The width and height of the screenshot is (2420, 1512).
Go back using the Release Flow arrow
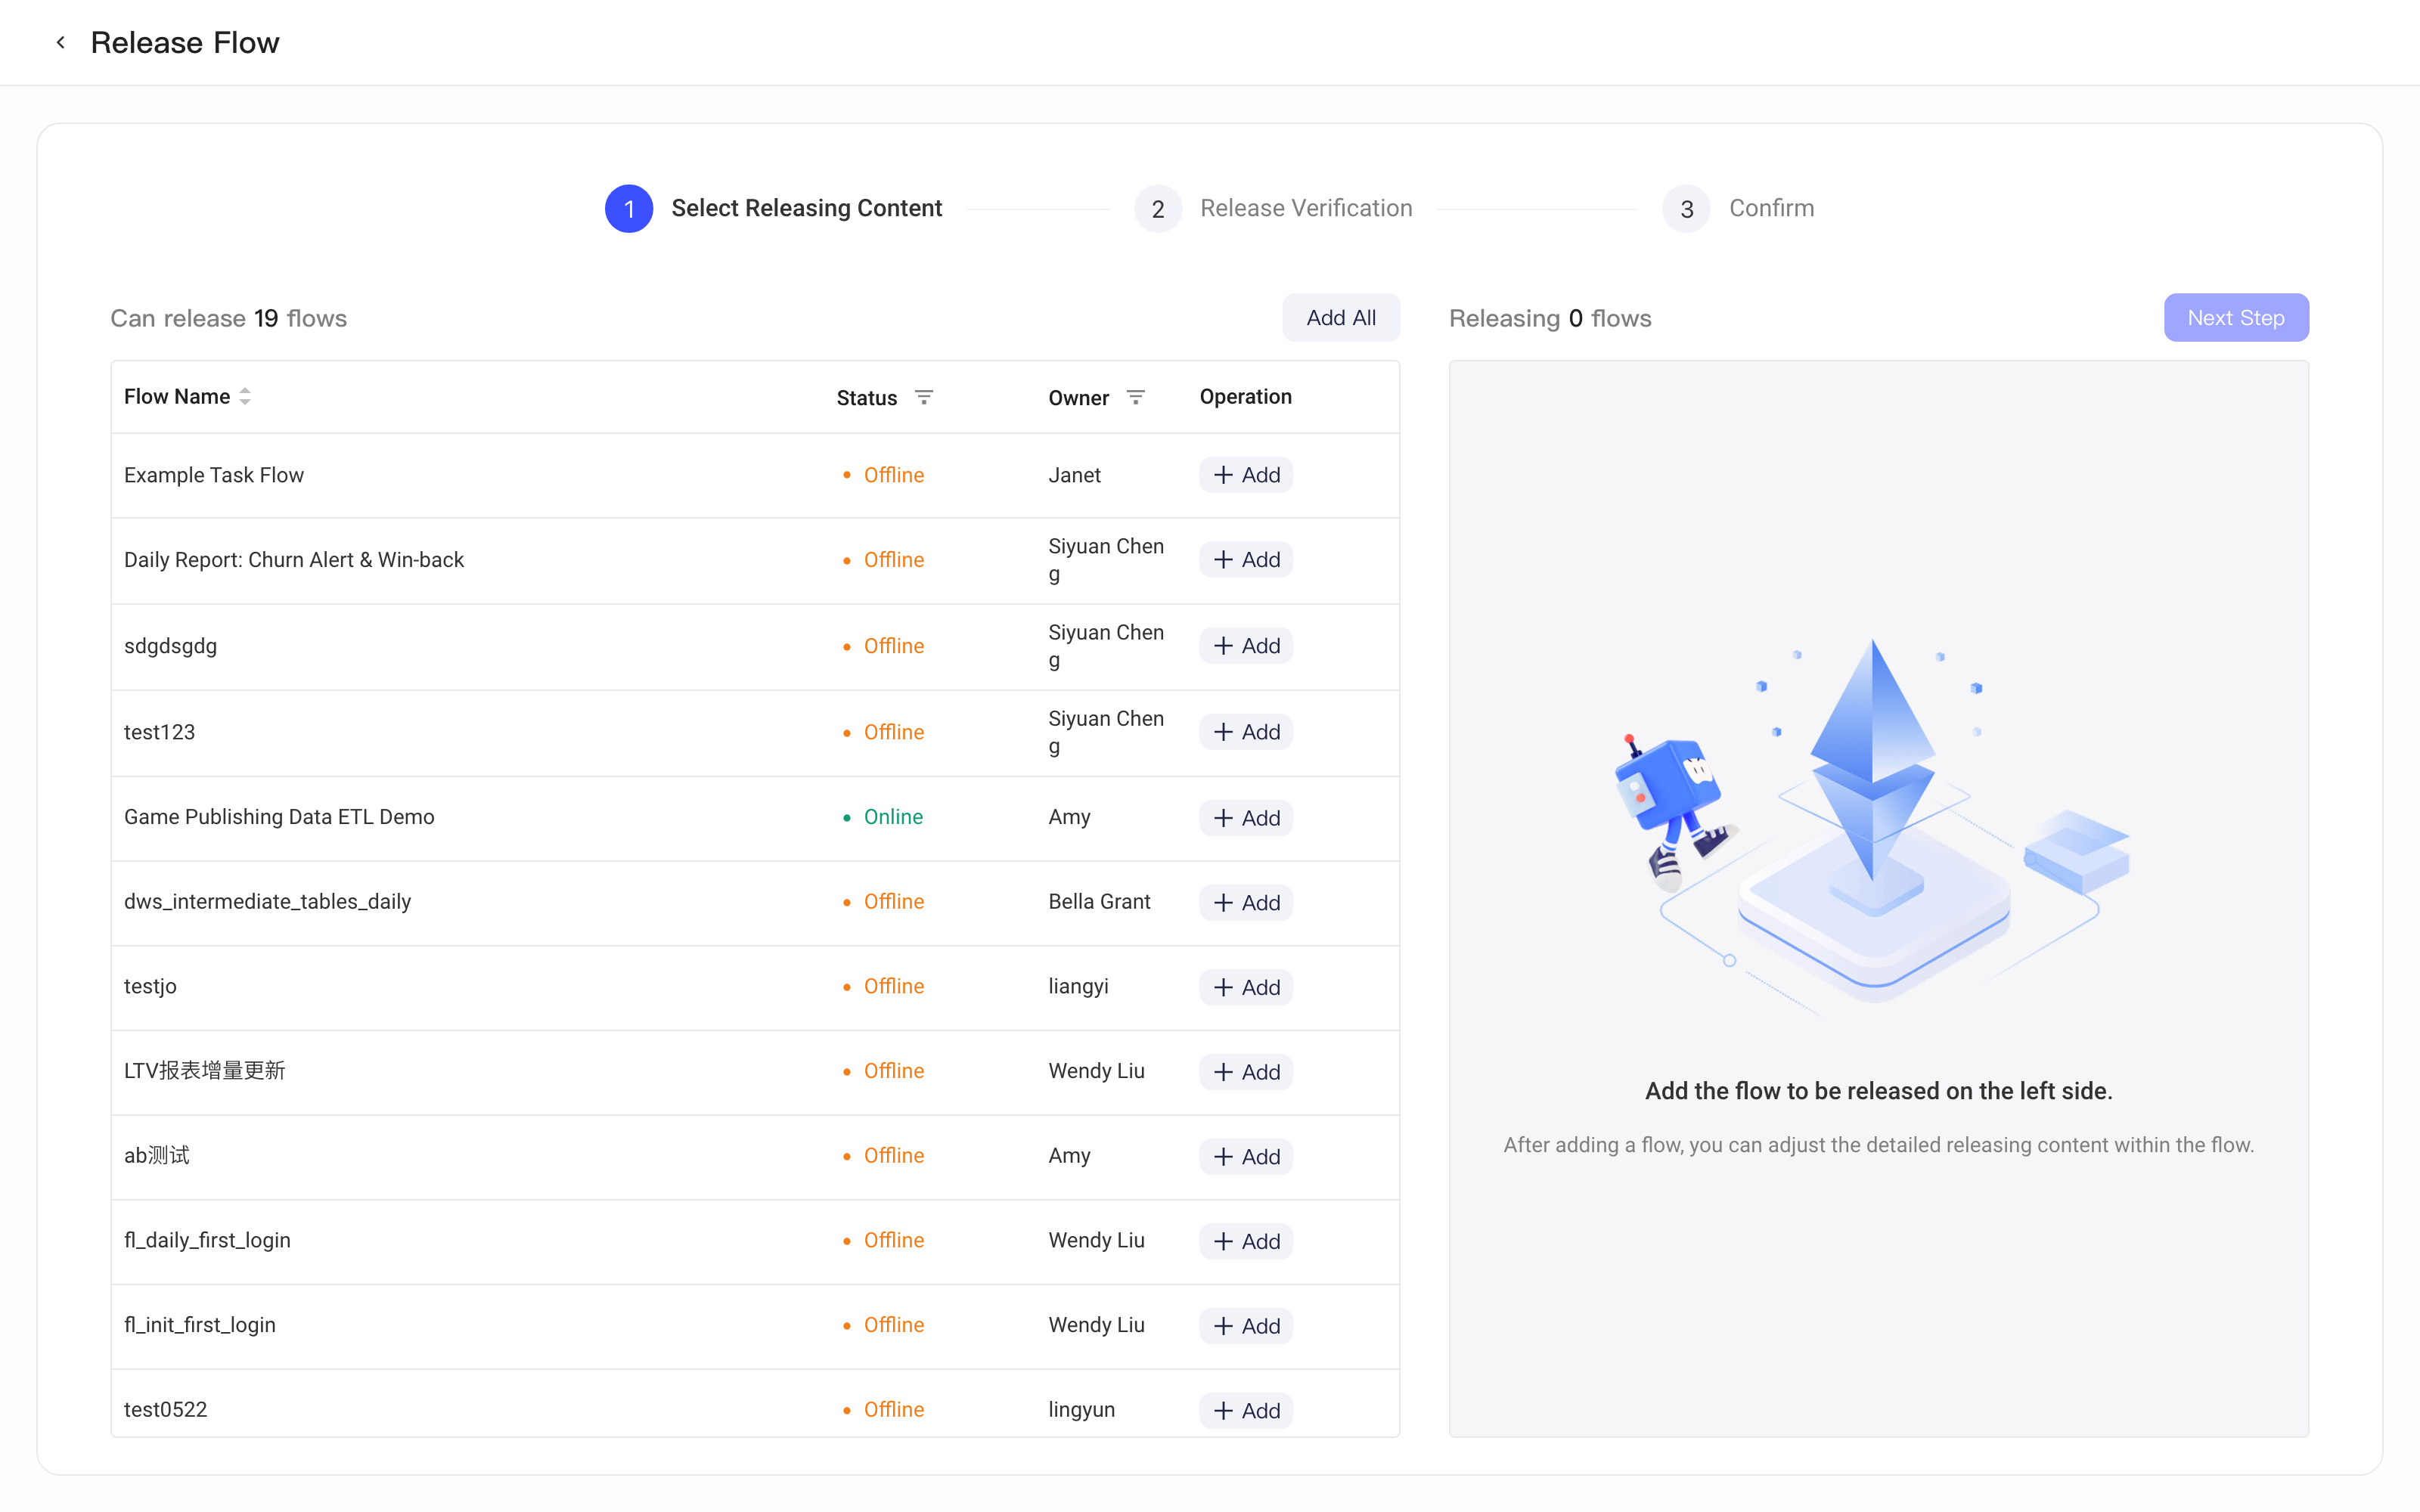(61, 42)
